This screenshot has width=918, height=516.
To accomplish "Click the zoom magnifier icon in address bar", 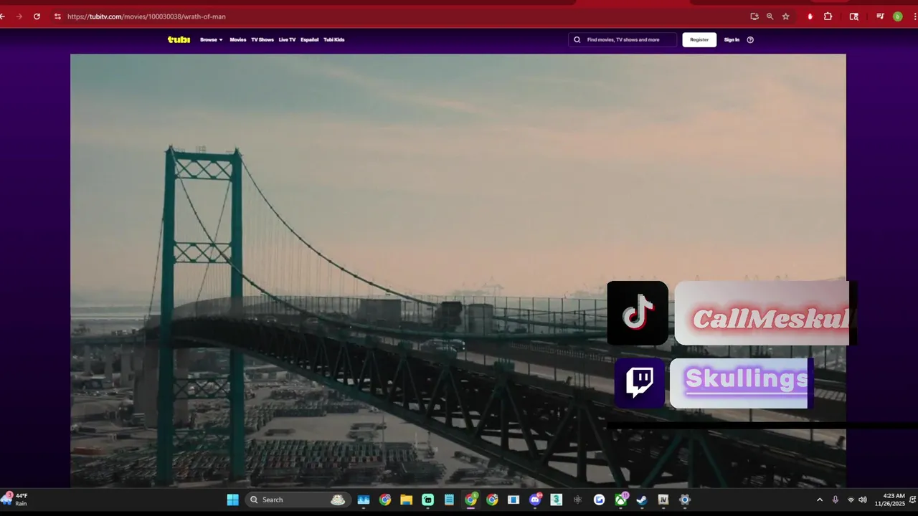I will [770, 16].
